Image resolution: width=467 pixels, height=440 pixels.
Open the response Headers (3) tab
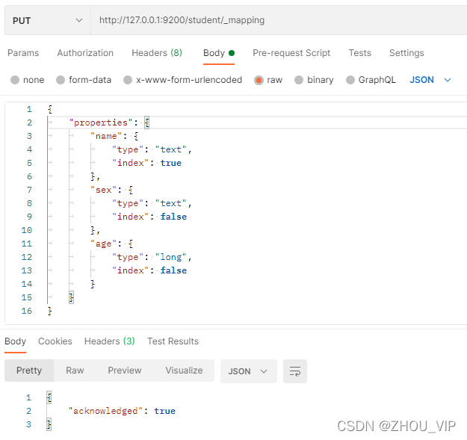click(110, 341)
